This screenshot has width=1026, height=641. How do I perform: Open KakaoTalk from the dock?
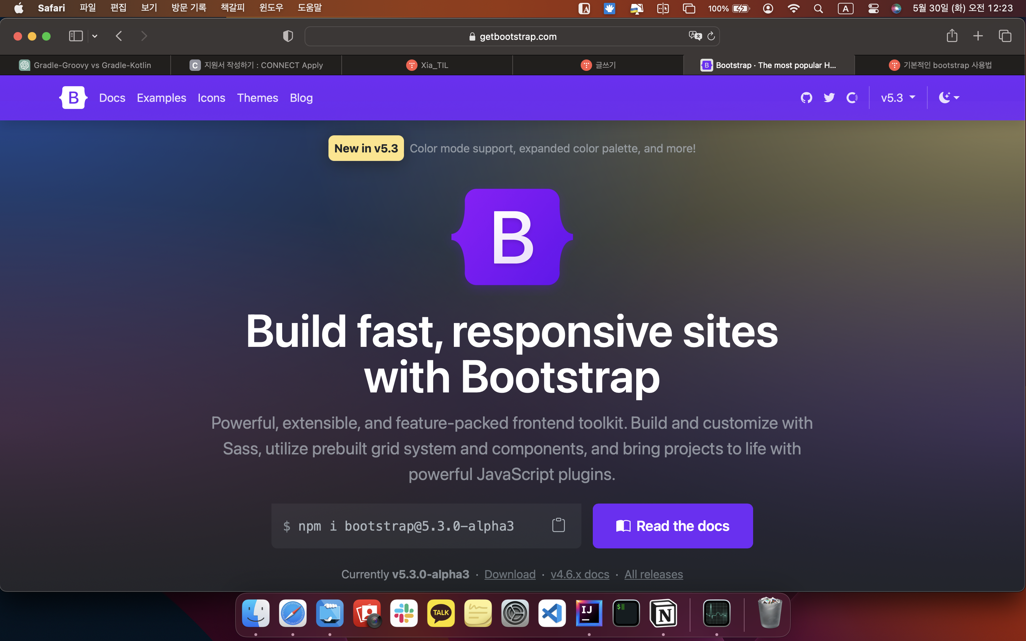tap(441, 613)
